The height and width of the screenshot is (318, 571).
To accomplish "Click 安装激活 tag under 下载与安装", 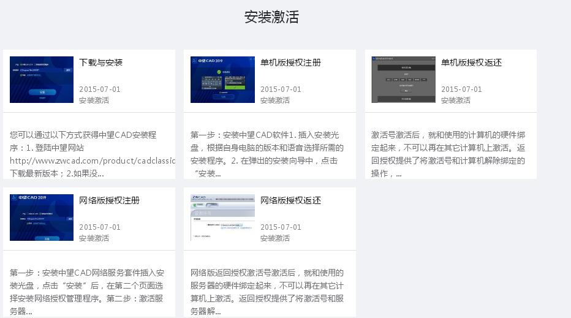I will tap(94, 100).
